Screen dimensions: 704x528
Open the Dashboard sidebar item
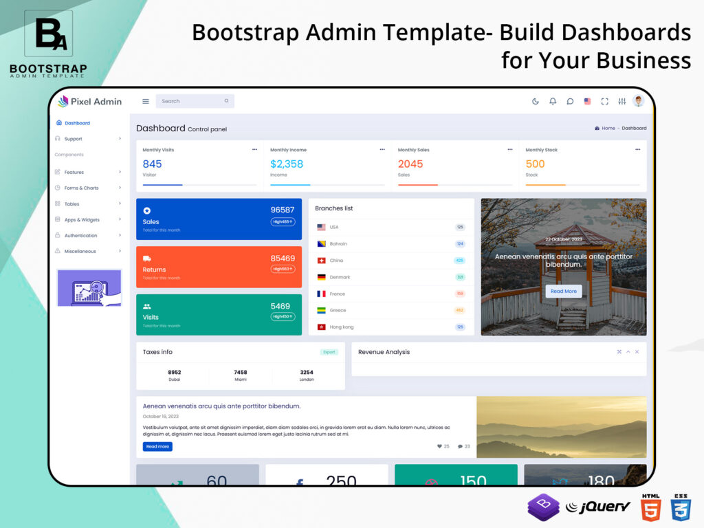click(x=76, y=124)
